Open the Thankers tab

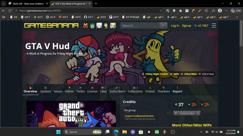tap(164, 90)
